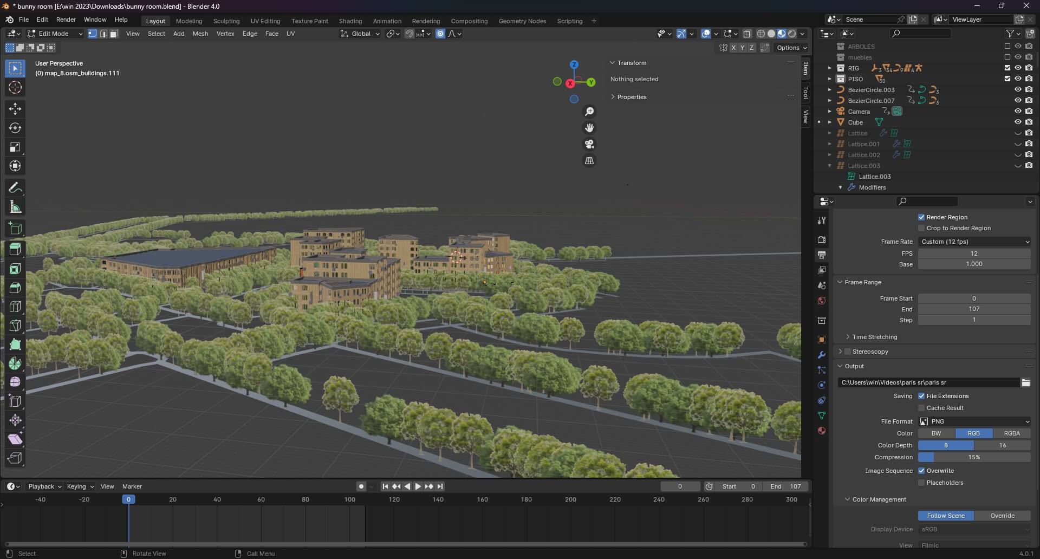Select the Move tool
Viewport: 1040px width, 559px height.
(15, 109)
